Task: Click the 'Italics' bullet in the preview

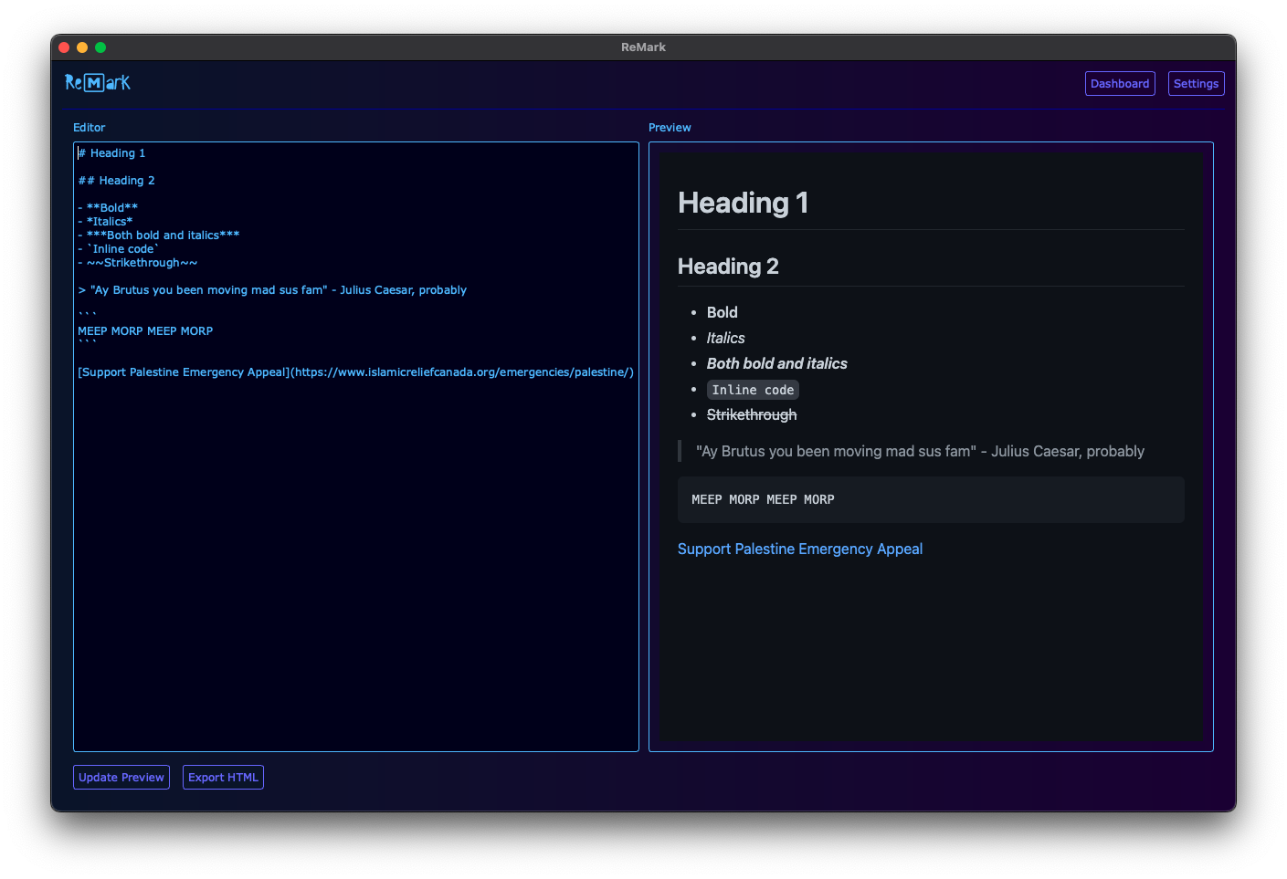Action: 726,338
